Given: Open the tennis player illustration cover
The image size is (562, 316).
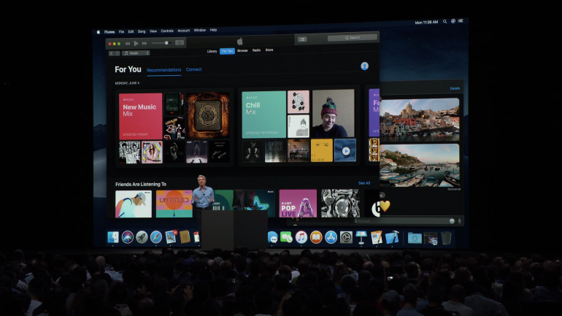Looking at the screenshot, I should coord(134,204).
